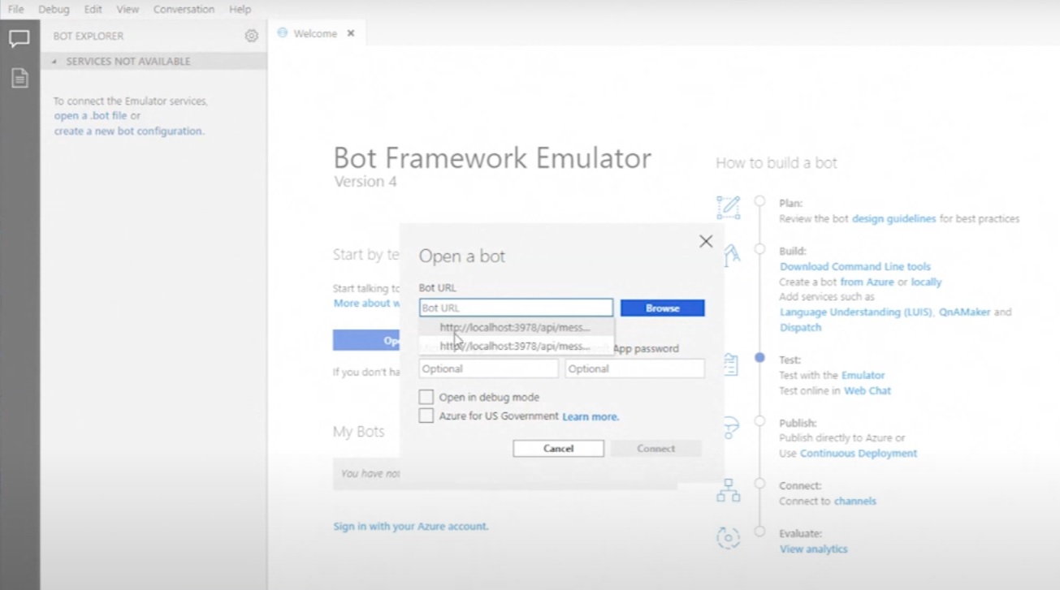Click the Emulator link under Test
Image resolution: width=1060 pixels, height=590 pixels.
[x=863, y=375]
